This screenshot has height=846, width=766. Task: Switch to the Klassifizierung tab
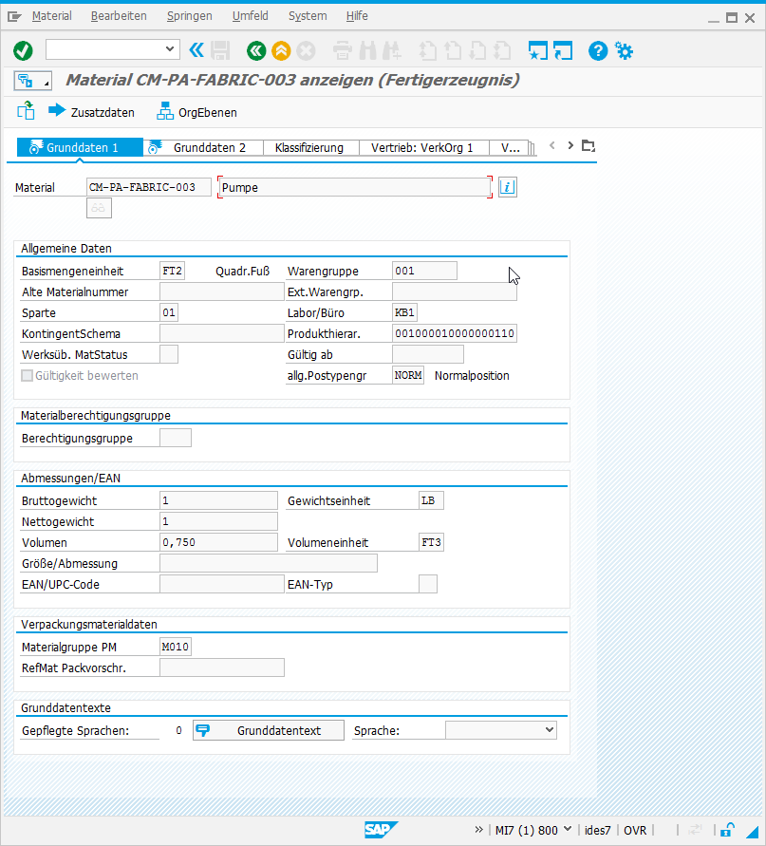point(310,147)
